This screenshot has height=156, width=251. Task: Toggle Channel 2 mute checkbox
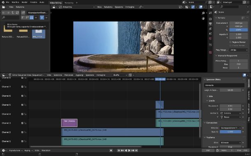[22, 132]
